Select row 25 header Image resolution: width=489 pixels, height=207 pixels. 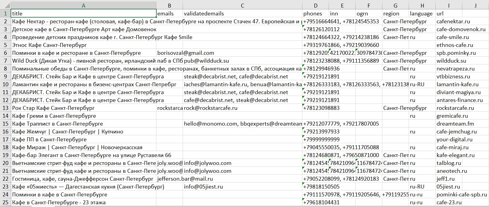tap(5, 202)
